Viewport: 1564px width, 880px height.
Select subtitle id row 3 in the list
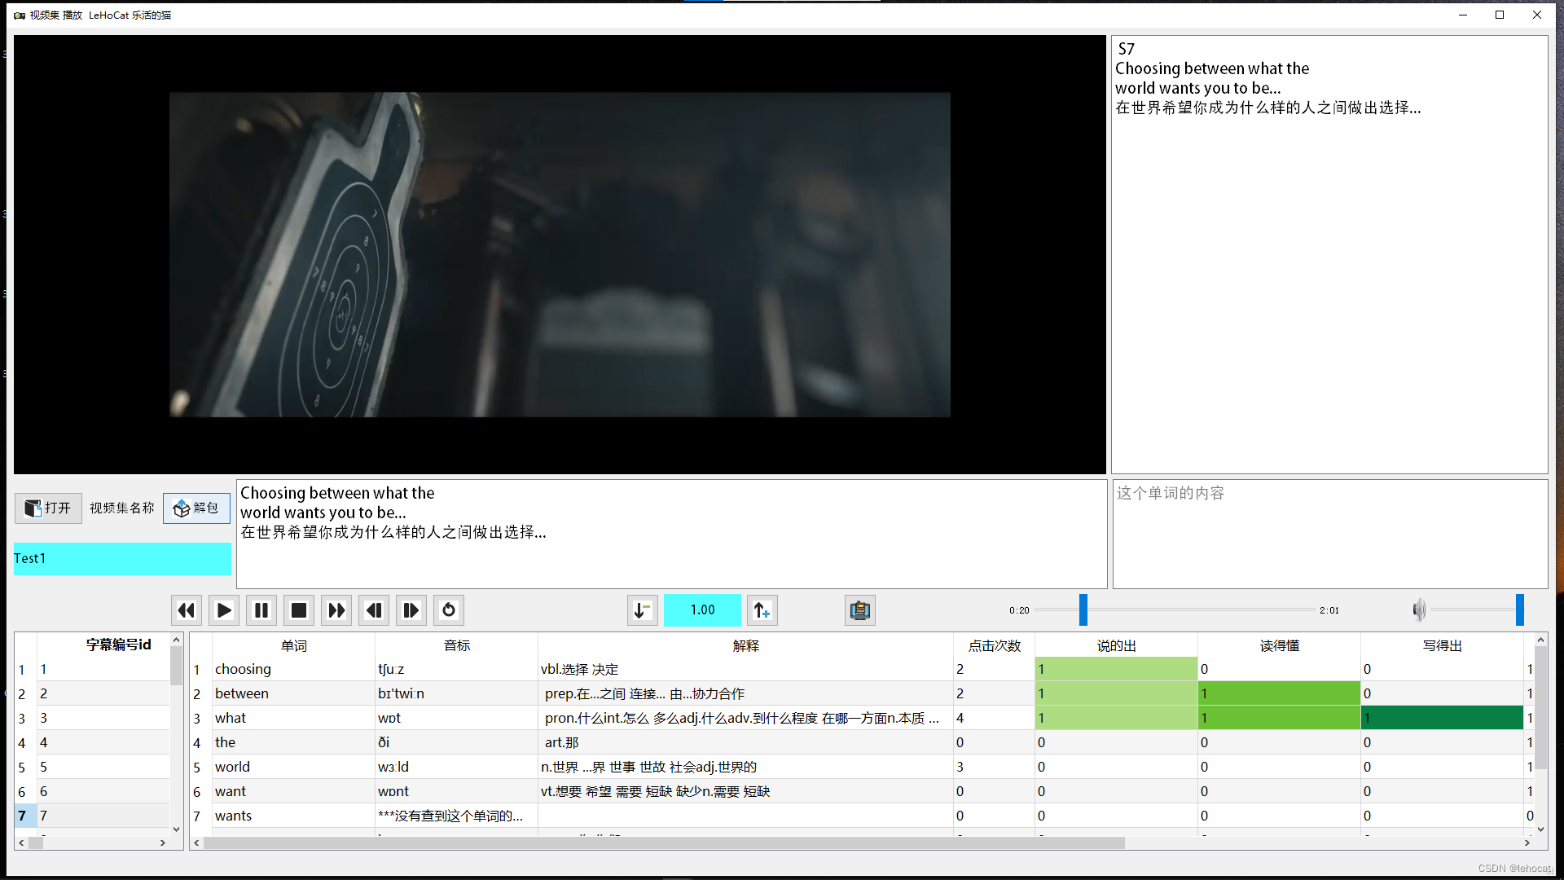coord(98,718)
